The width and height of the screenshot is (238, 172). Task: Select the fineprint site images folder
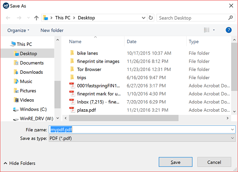(98, 61)
